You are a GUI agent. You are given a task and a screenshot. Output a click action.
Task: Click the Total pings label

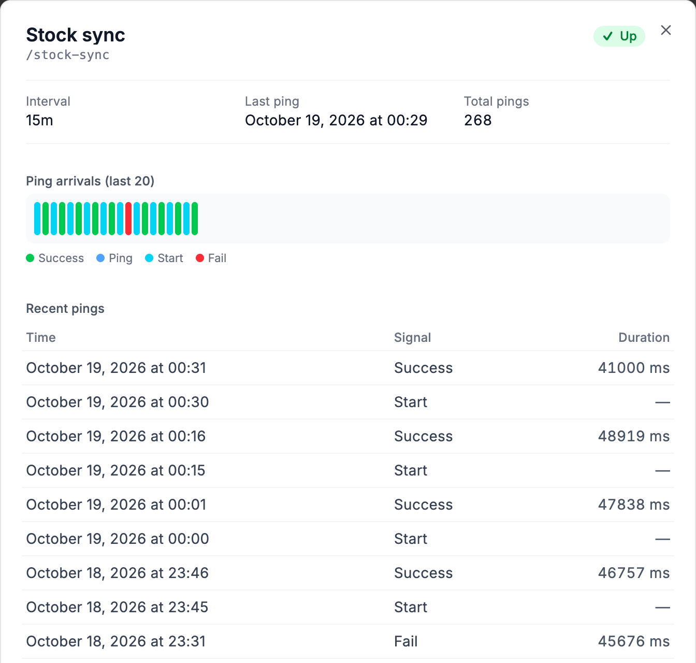(x=497, y=102)
